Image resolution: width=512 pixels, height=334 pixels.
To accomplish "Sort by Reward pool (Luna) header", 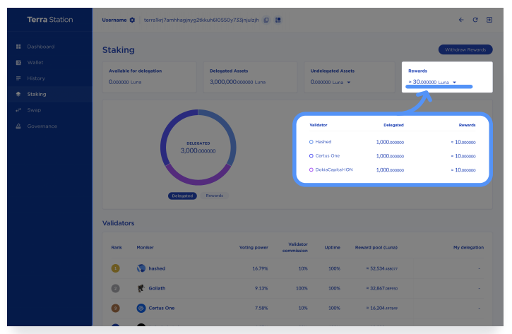I will click(376, 247).
